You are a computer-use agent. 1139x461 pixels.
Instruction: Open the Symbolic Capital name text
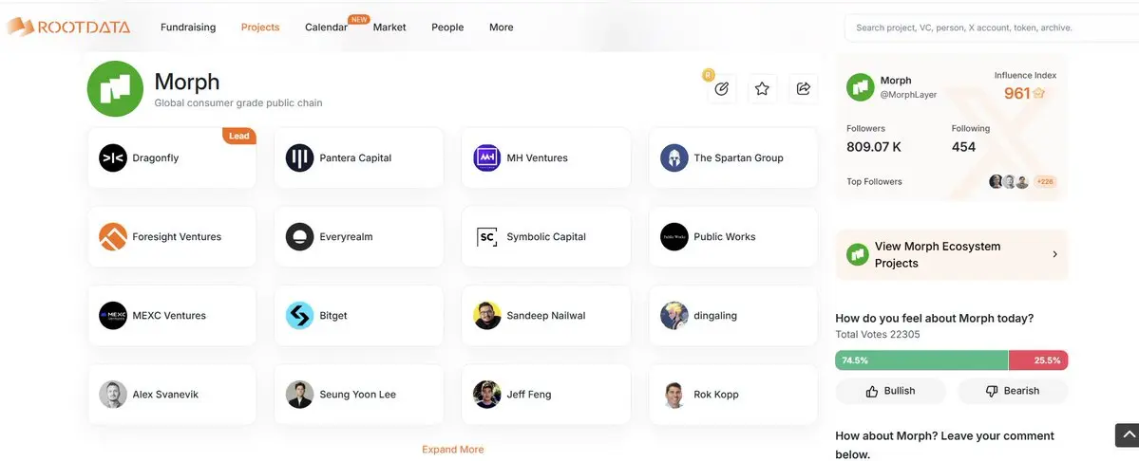pyautogui.click(x=545, y=237)
